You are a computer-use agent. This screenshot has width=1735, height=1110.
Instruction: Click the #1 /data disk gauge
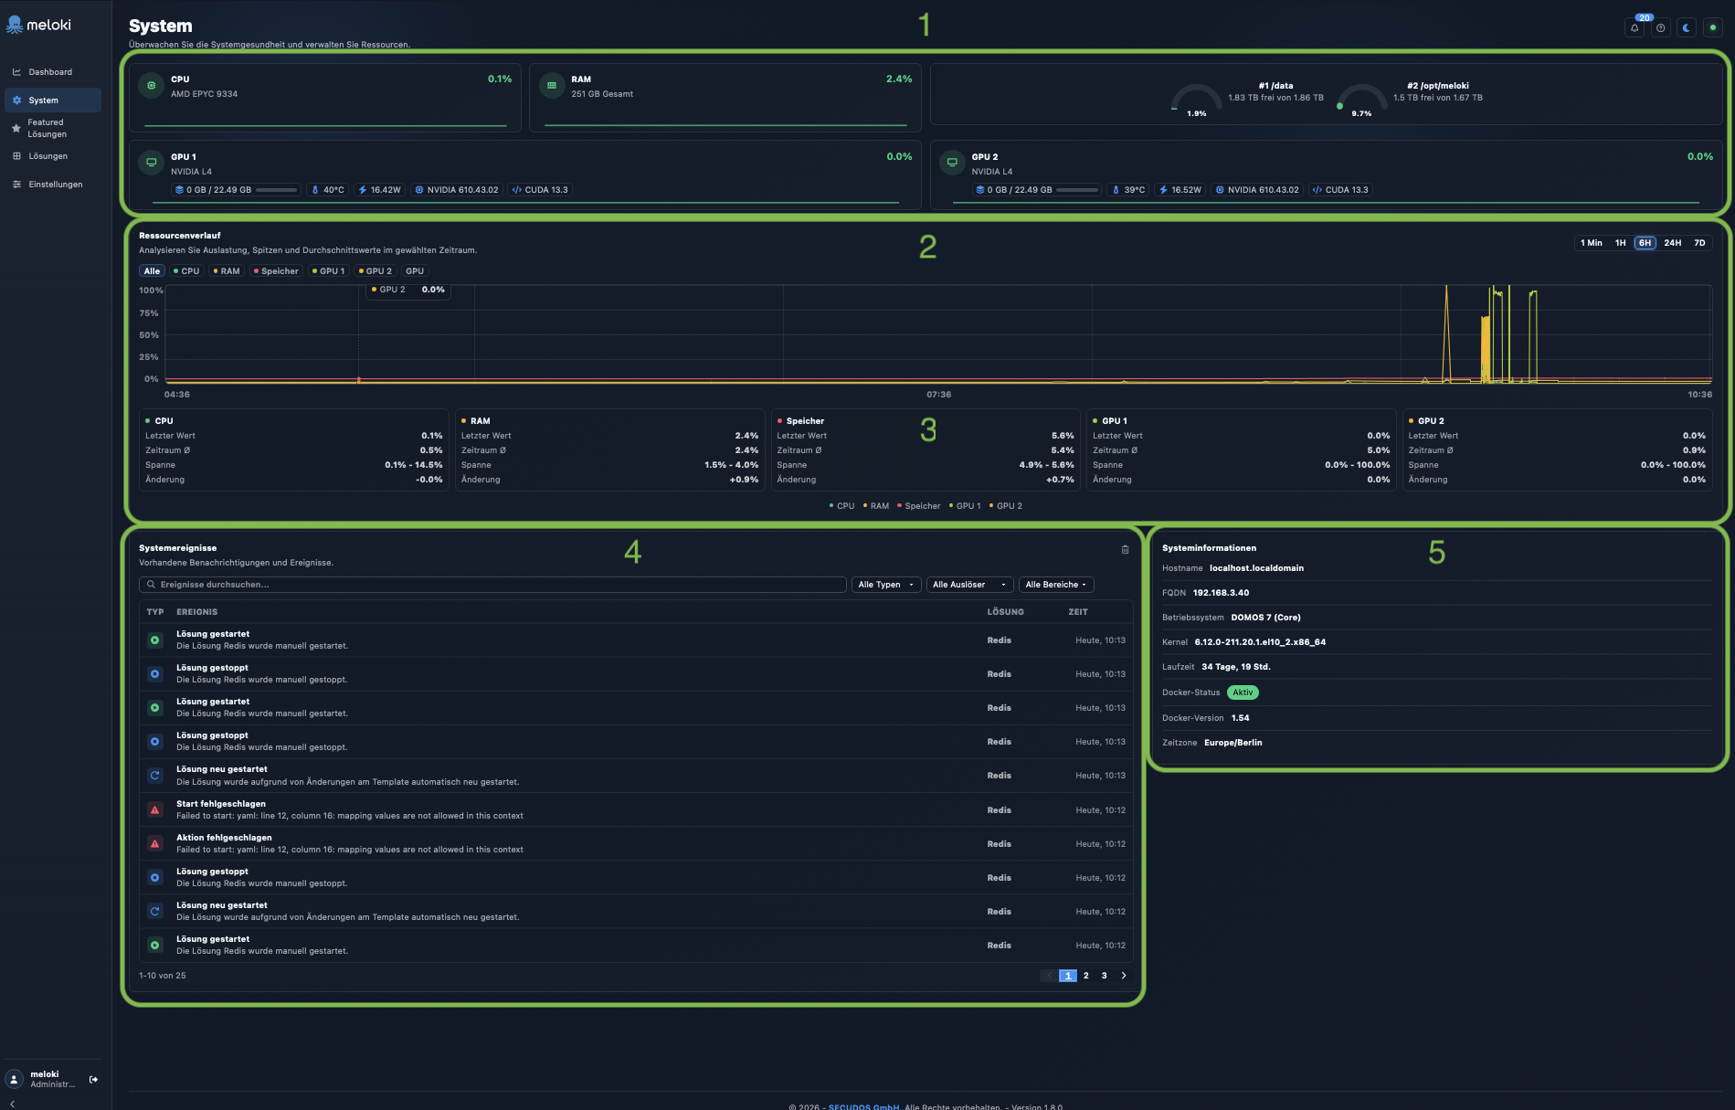coord(1197,99)
